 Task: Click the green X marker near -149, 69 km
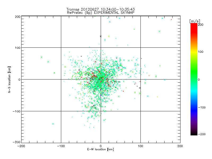pyautogui.click(x=42, y=57)
